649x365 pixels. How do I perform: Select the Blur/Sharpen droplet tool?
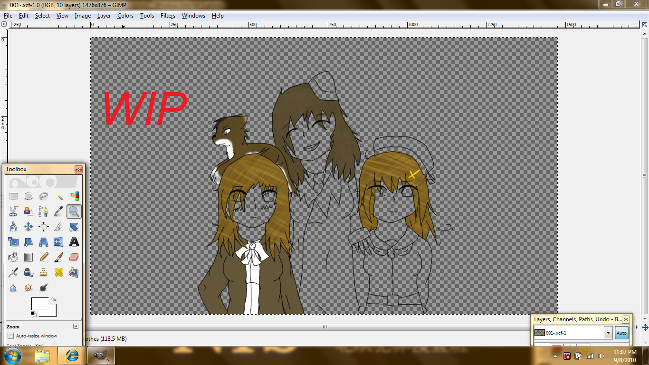(x=13, y=287)
